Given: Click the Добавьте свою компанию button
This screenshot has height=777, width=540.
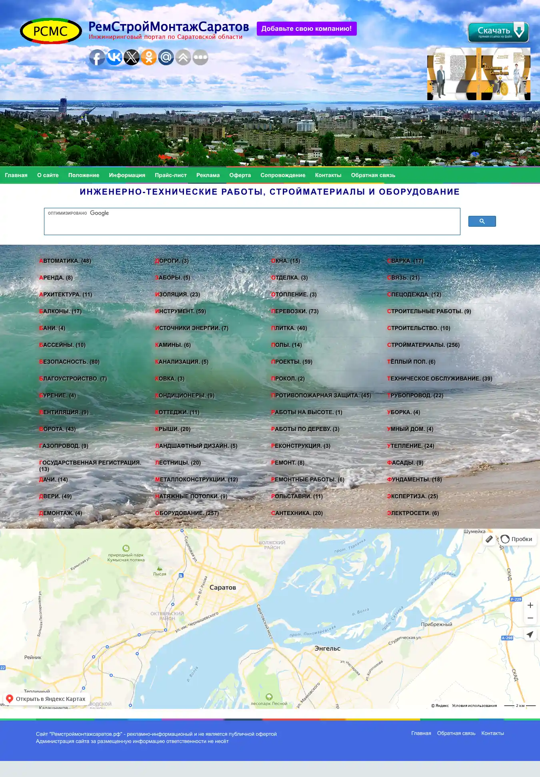Looking at the screenshot, I should point(306,29).
